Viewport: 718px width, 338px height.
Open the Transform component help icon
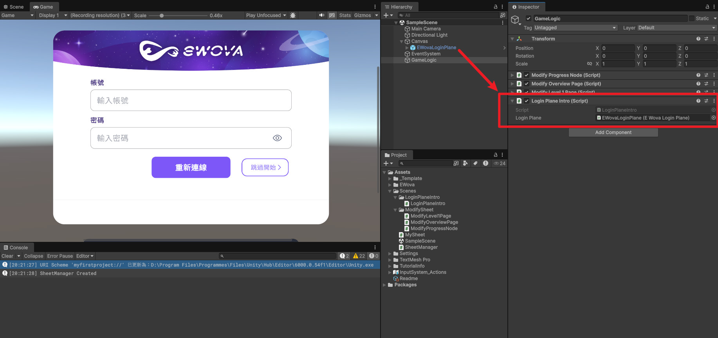click(698, 39)
